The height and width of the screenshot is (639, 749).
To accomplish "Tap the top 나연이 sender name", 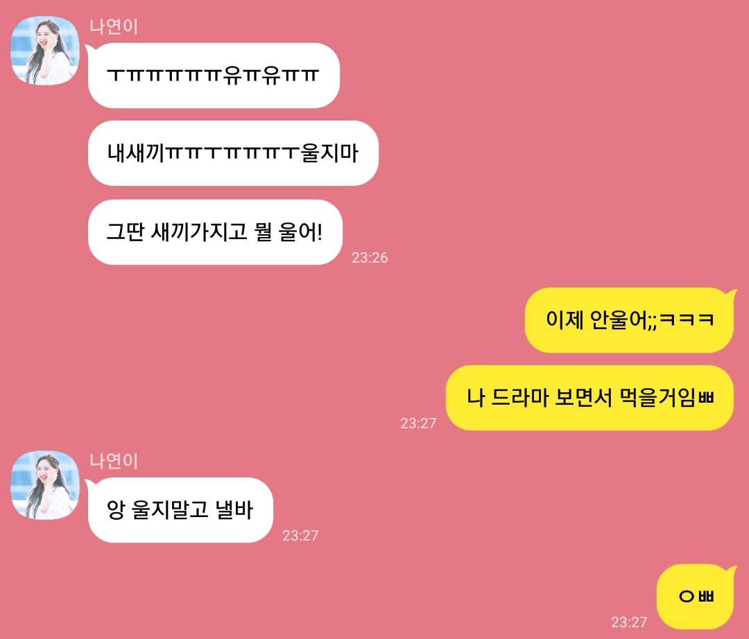I will point(114,26).
